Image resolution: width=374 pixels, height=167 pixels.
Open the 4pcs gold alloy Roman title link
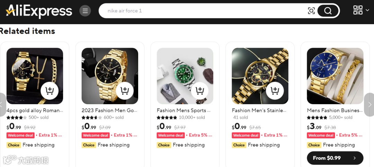(35, 110)
